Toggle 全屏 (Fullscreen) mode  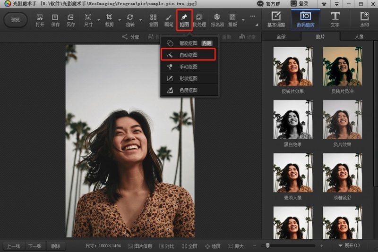coord(189,246)
